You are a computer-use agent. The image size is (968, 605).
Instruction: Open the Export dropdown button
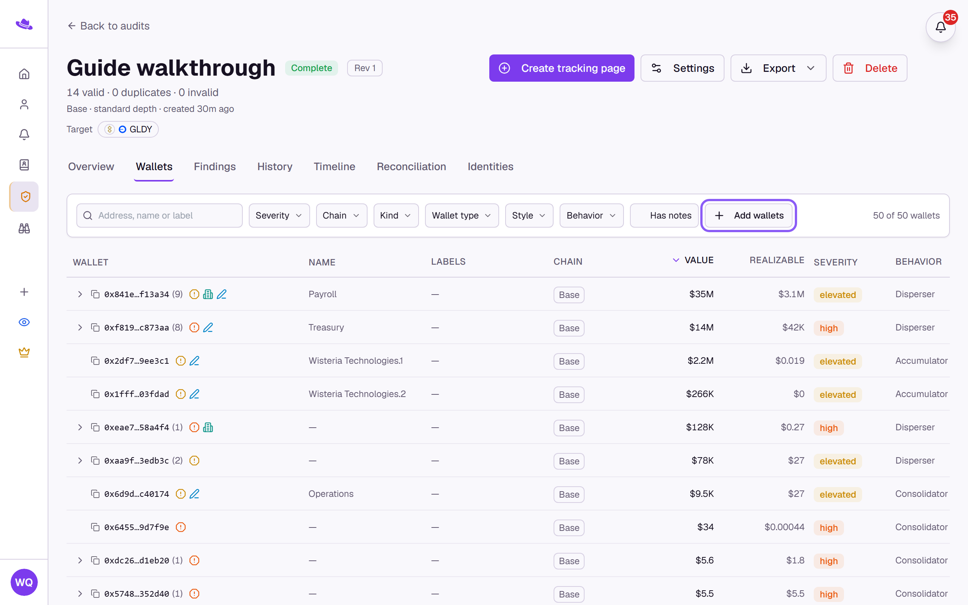click(778, 68)
